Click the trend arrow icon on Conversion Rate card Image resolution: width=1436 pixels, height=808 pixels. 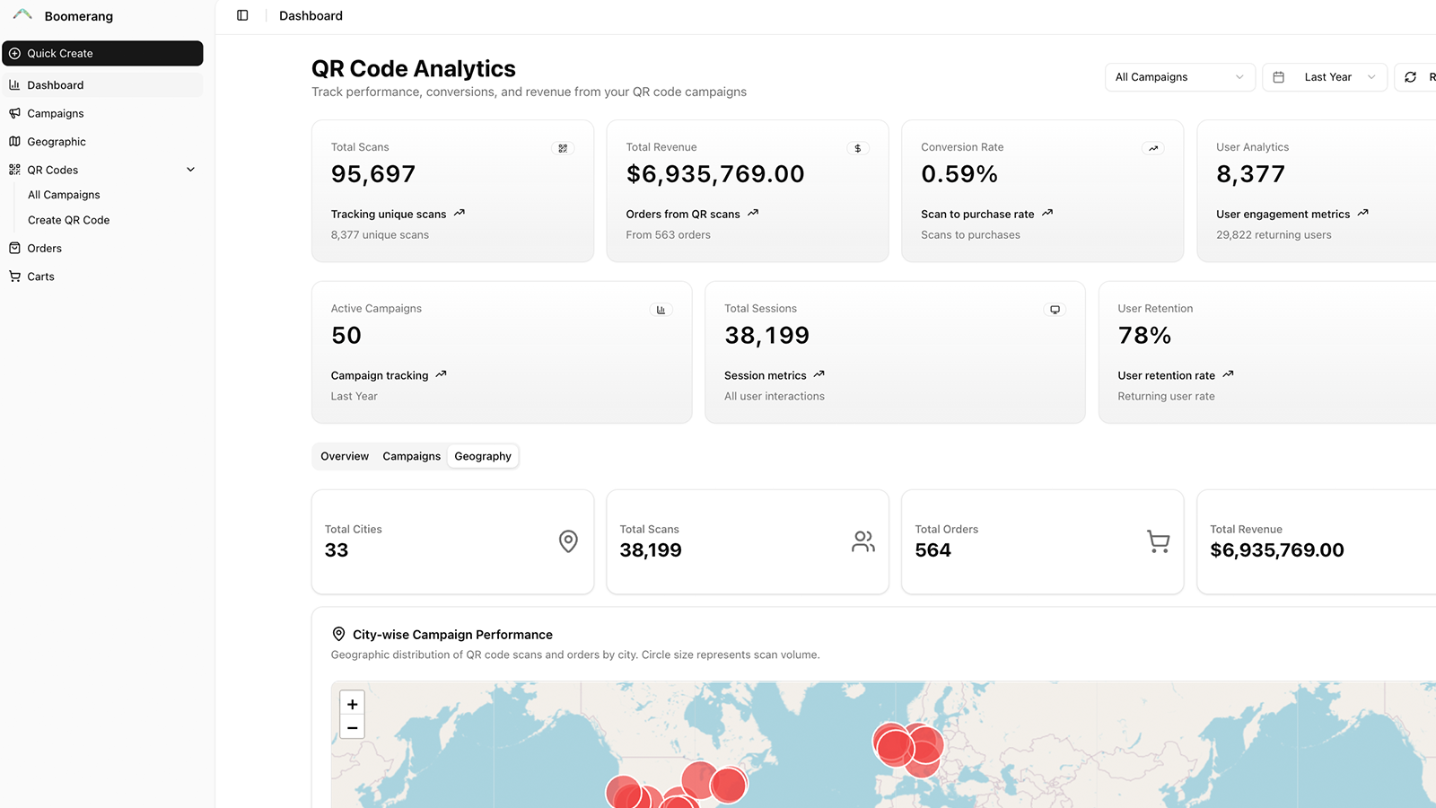(x=1152, y=148)
